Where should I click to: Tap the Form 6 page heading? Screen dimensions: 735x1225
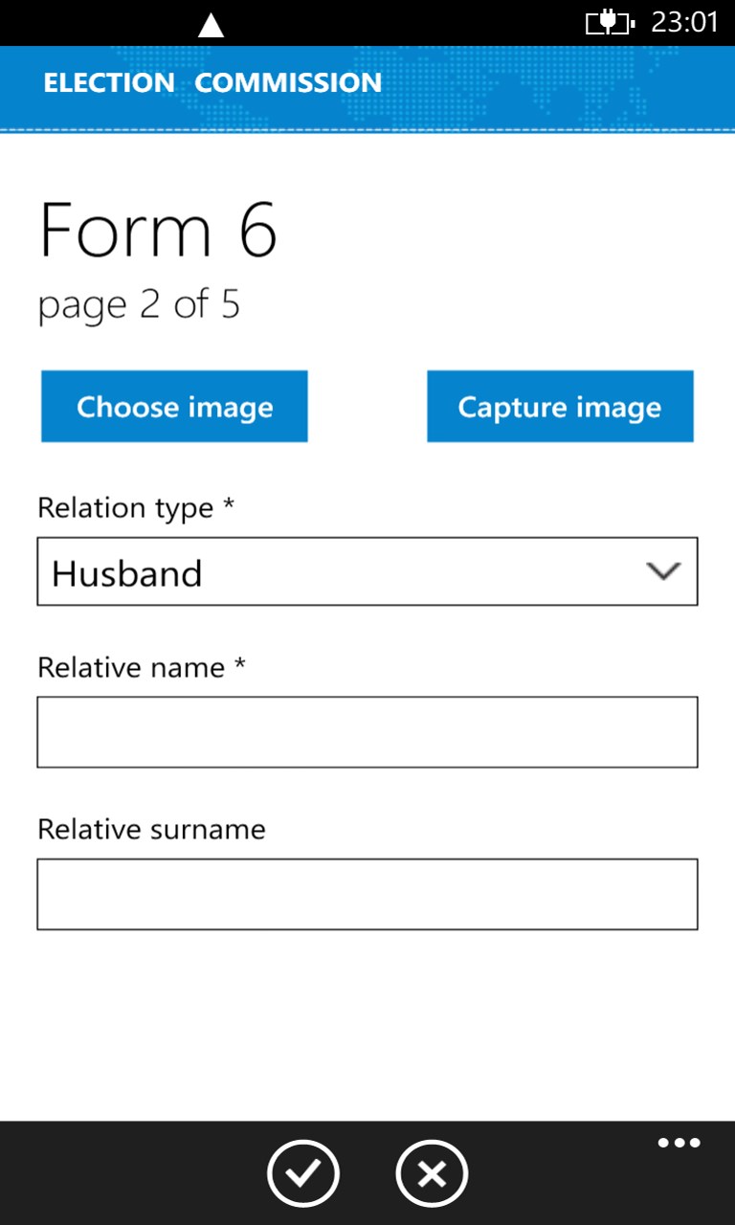(158, 231)
